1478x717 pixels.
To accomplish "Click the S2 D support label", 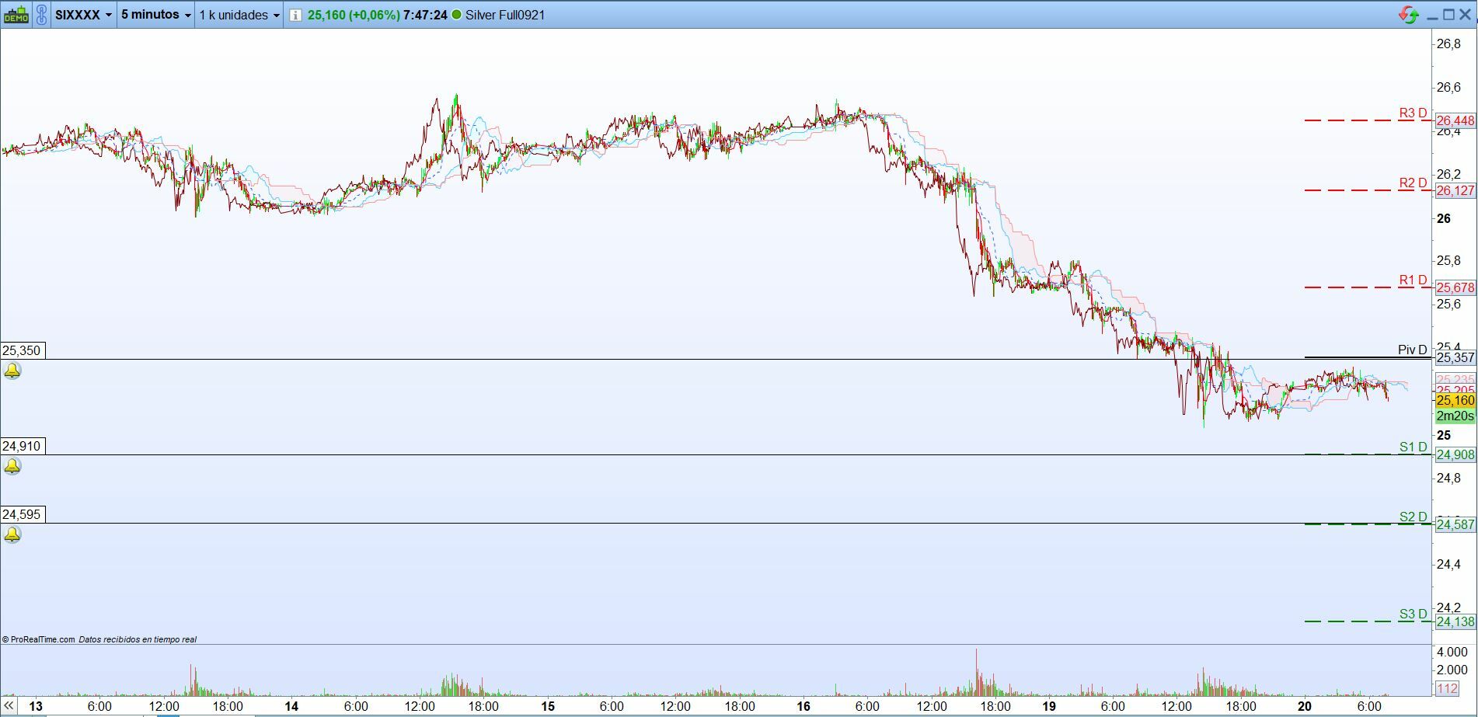I will pyautogui.click(x=1414, y=517).
